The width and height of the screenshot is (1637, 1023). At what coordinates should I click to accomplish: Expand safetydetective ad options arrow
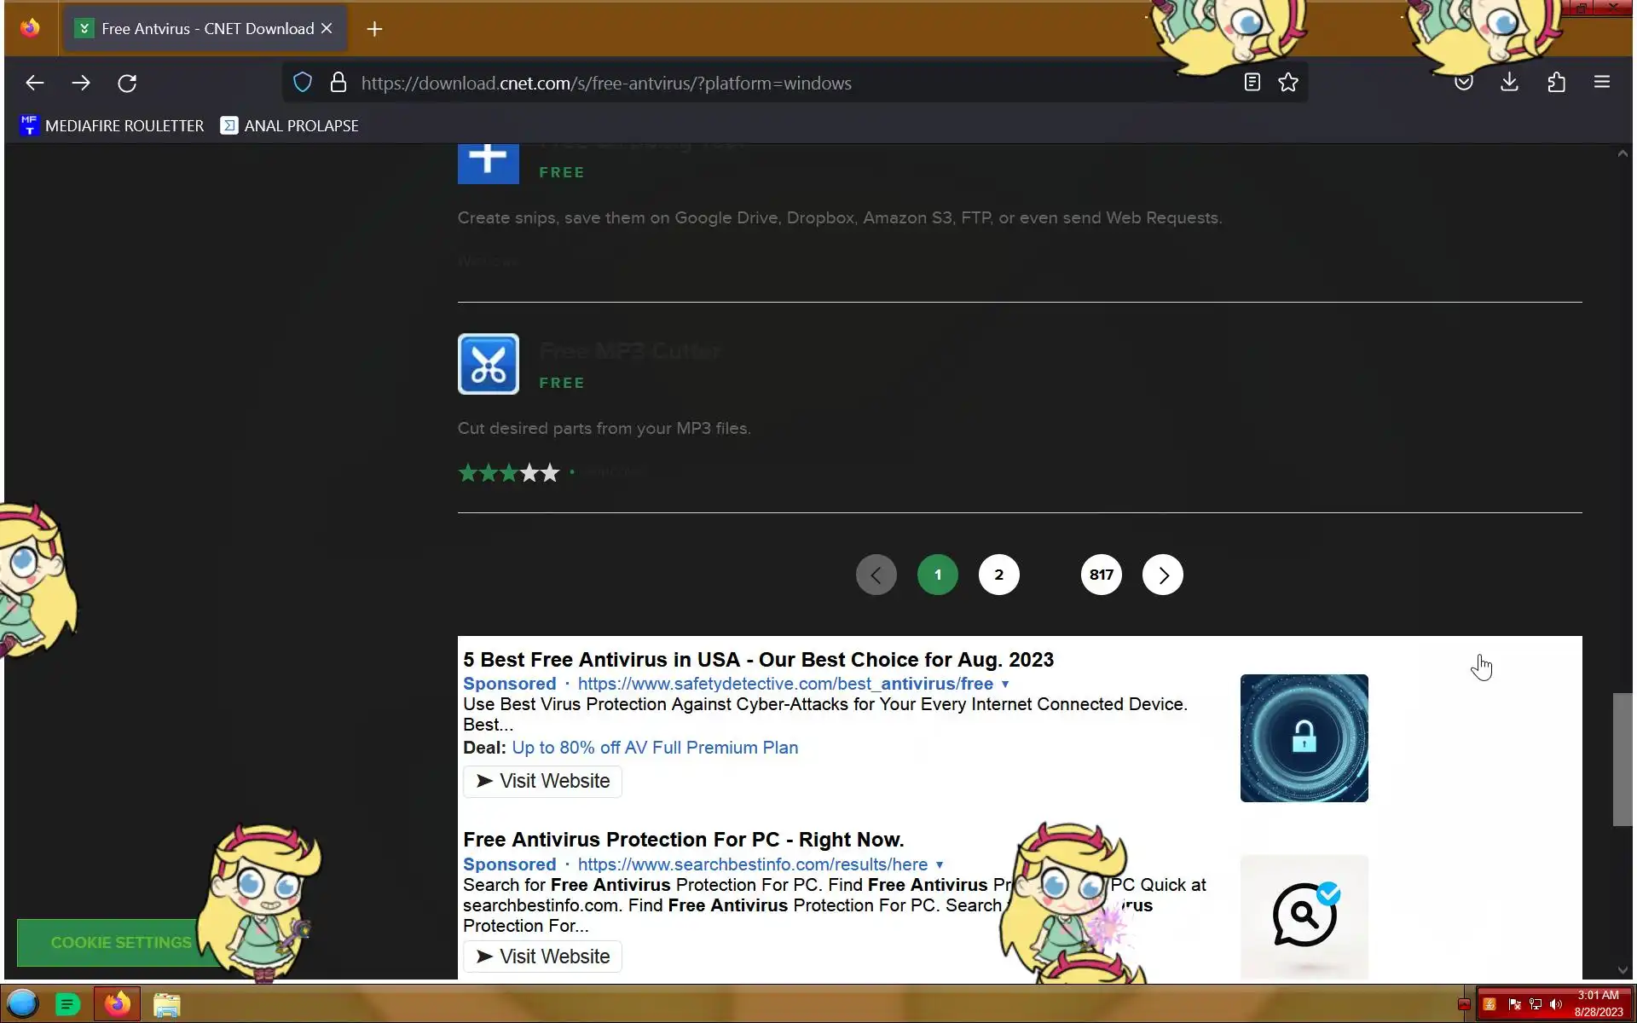click(1005, 685)
